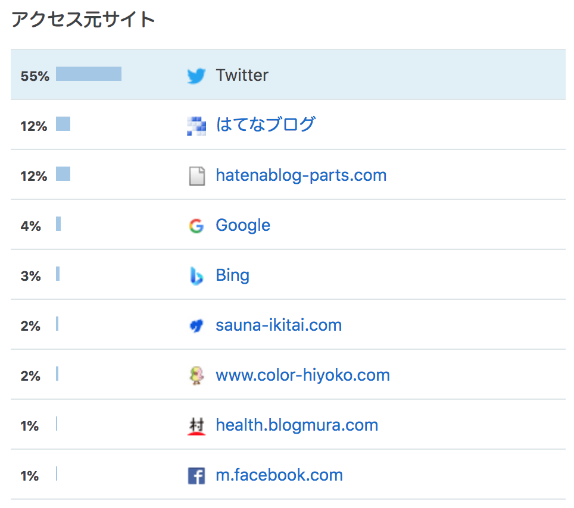The image size is (574, 508).
Task: Click the sauna-ikitai.com favicon
Action: pos(196,325)
